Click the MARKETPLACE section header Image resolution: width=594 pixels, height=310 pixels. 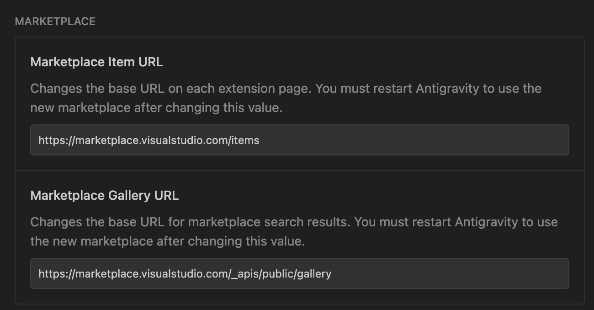pyautogui.click(x=55, y=21)
